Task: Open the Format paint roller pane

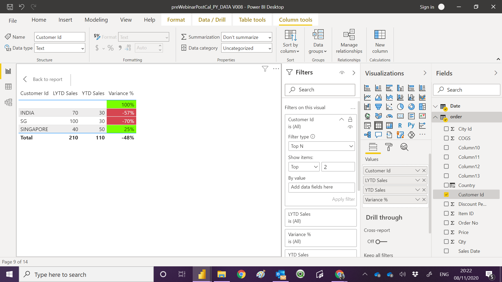Action: 389,147
